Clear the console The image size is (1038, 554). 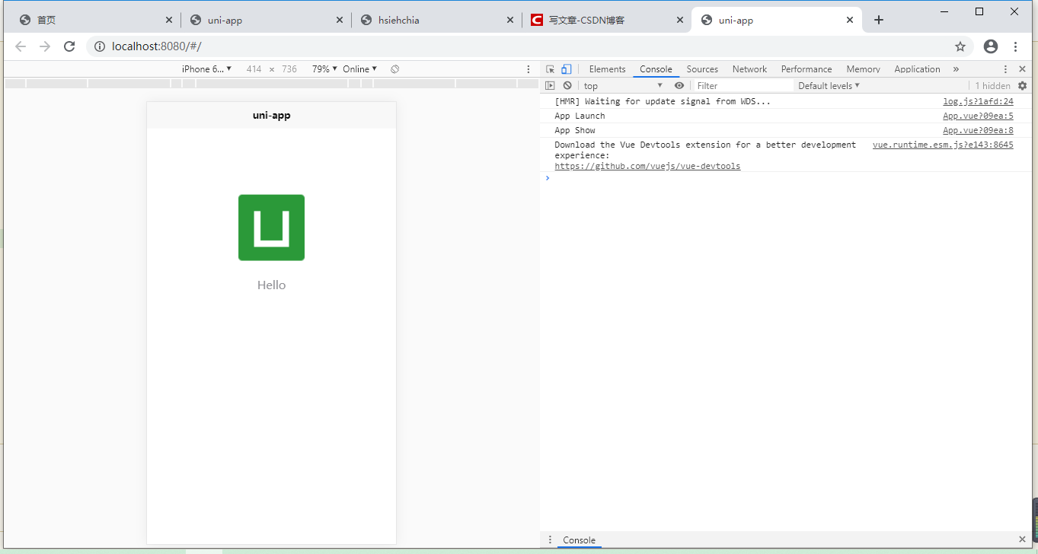[x=567, y=86]
